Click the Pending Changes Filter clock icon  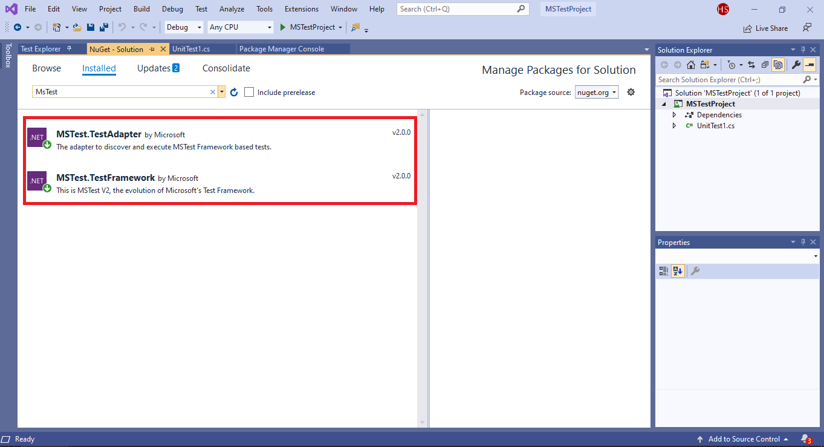click(732, 65)
